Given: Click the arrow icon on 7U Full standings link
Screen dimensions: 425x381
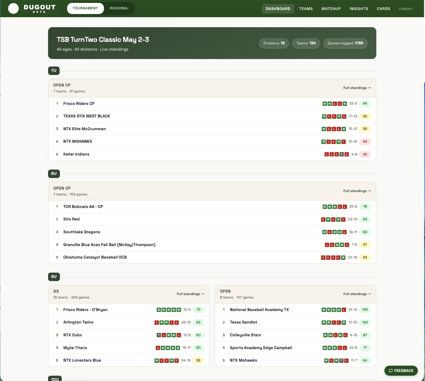Looking at the screenshot, I should tap(369, 88).
